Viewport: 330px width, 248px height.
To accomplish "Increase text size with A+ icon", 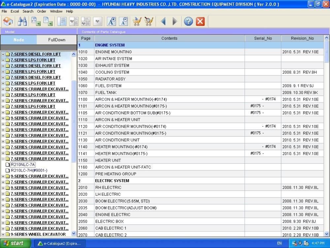I will (112, 21).
